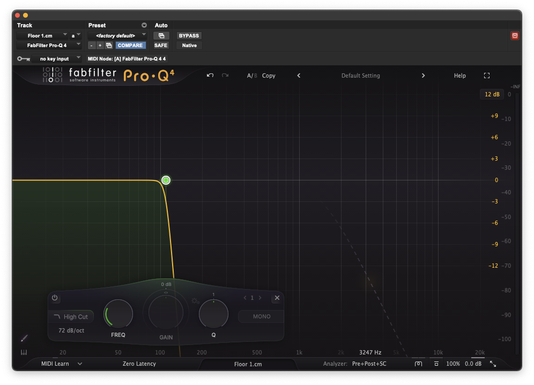Click the output options icon near 100%
Image resolution: width=534 pixels, height=385 pixels.
pyautogui.click(x=436, y=364)
